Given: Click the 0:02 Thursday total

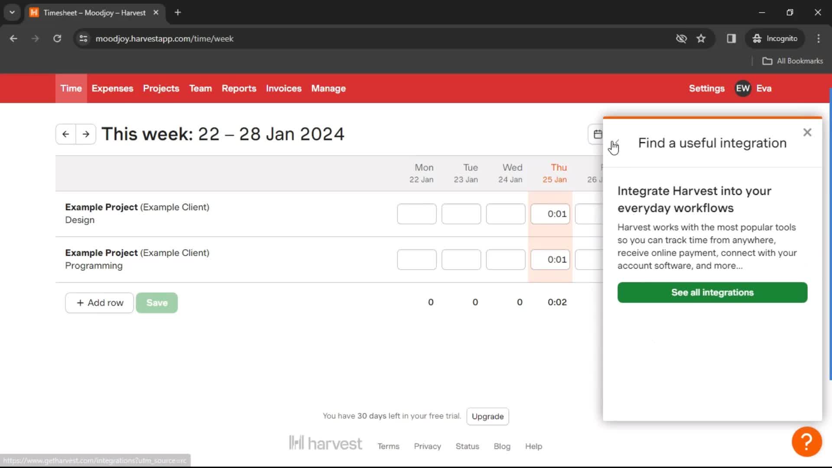Looking at the screenshot, I should coord(557,302).
